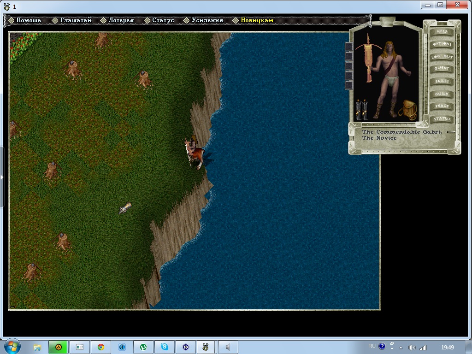Image resolution: width=472 pixels, height=354 pixels.
Task: Click the LOG OUT paperdoll button
Action: 442,57
